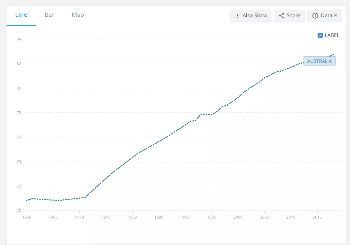Click the 70 y-axis value

click(19, 211)
